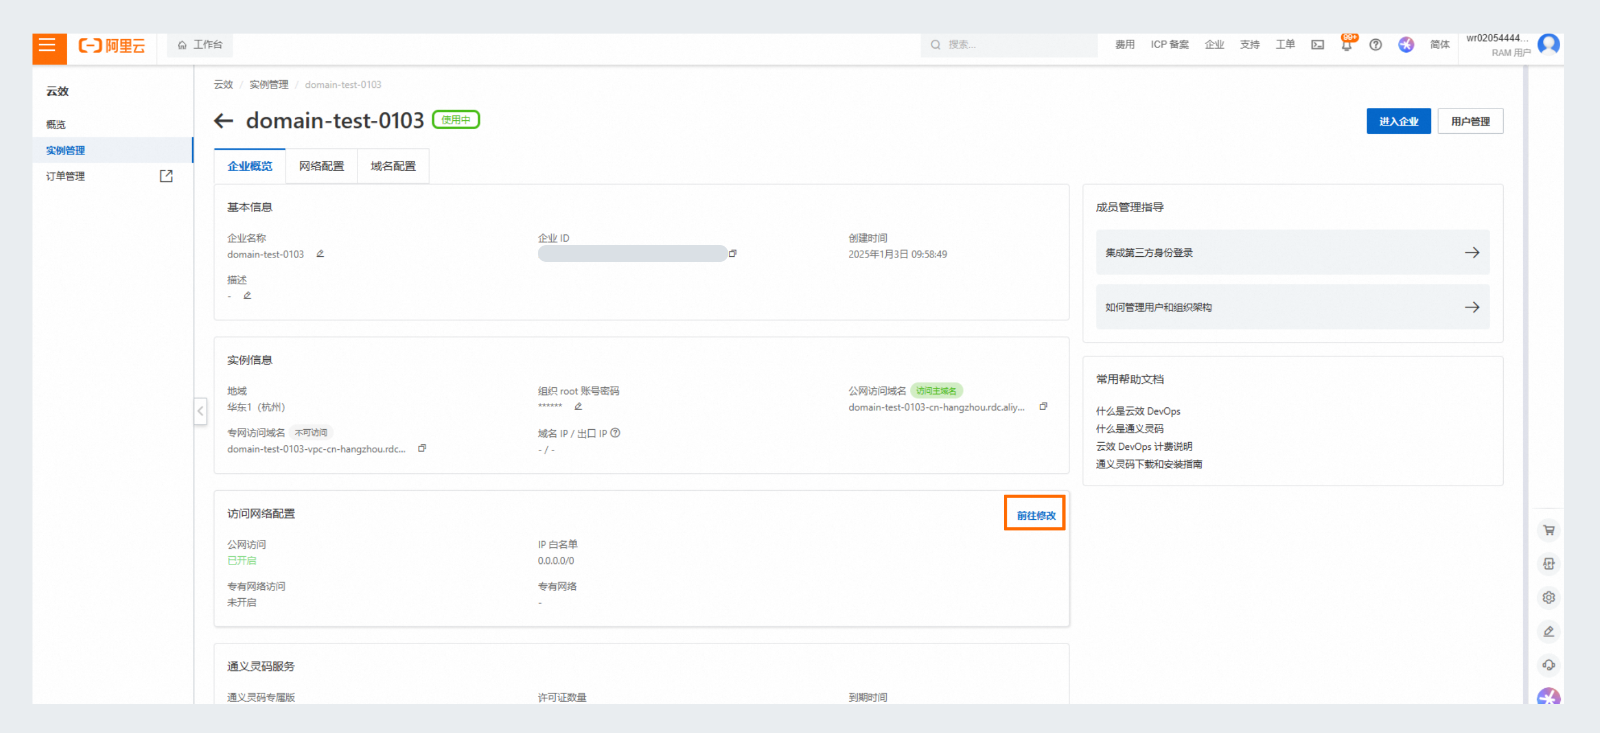Click the 使用中 status badge

pyautogui.click(x=455, y=120)
